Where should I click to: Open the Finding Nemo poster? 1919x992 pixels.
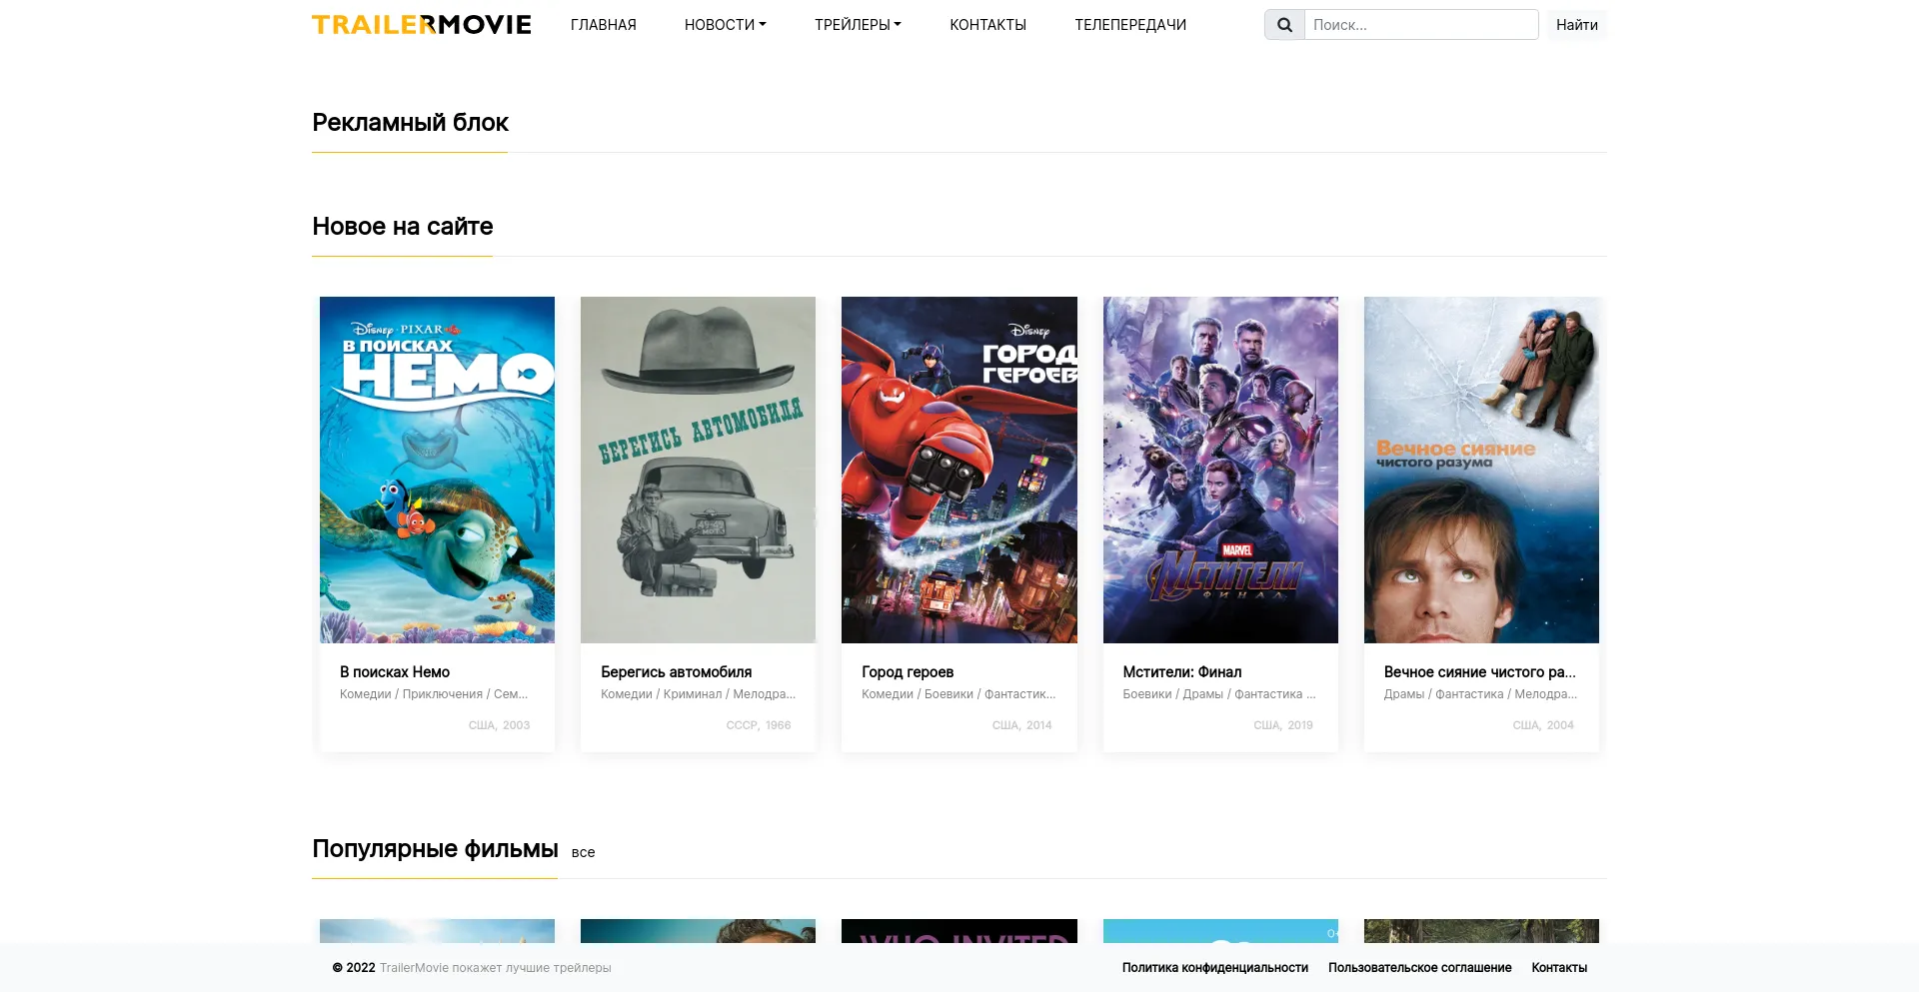tap(437, 470)
